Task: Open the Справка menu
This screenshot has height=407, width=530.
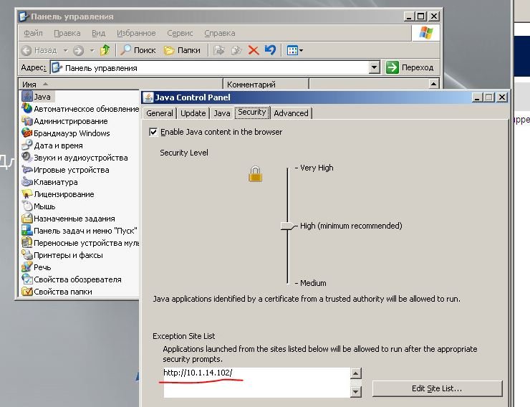Action: click(220, 33)
